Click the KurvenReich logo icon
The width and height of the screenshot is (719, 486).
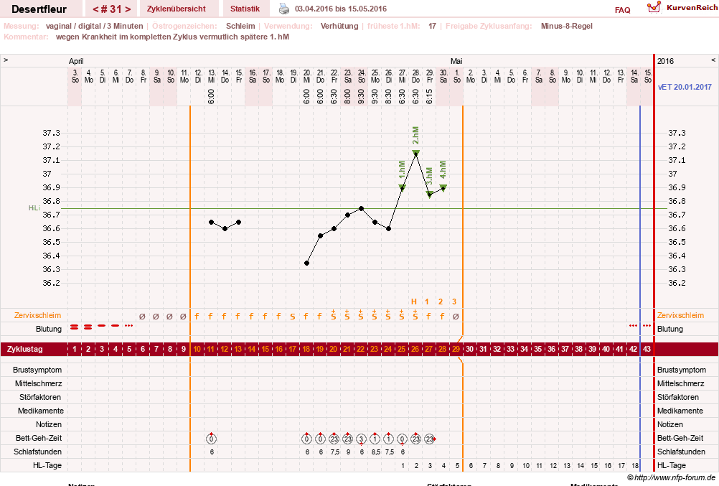point(654,7)
